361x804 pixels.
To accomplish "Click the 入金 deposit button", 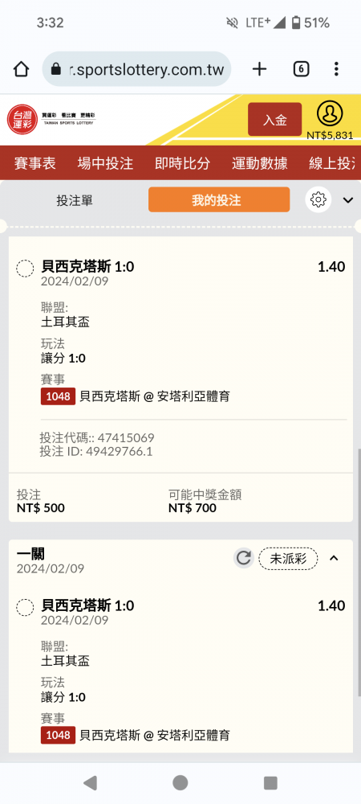I will point(274,120).
